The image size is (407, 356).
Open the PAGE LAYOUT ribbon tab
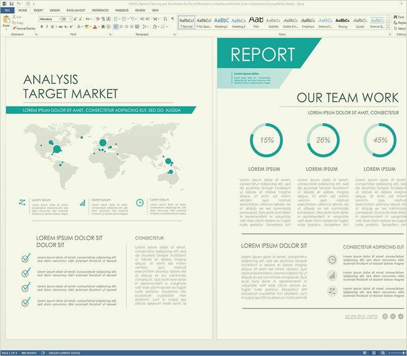[x=76, y=10]
